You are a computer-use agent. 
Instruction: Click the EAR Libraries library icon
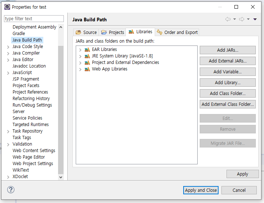click(x=87, y=49)
